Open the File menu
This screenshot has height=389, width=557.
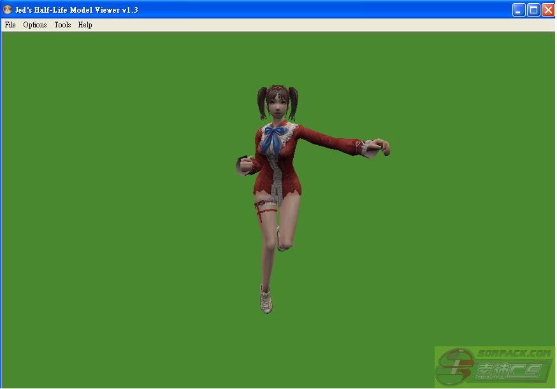point(10,25)
